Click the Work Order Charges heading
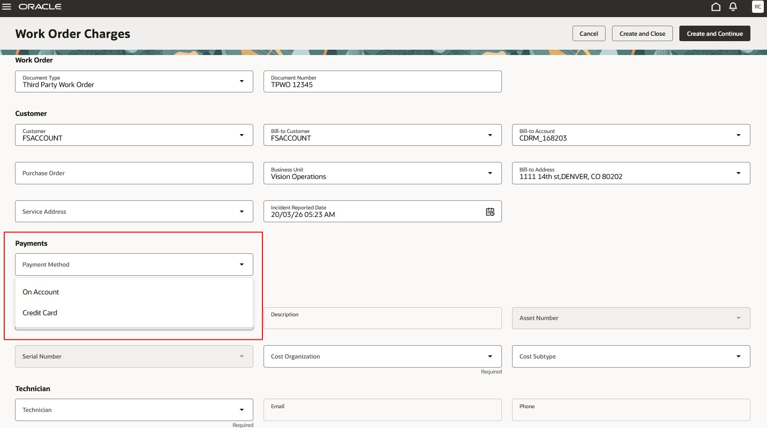The height and width of the screenshot is (428, 767). coord(73,34)
